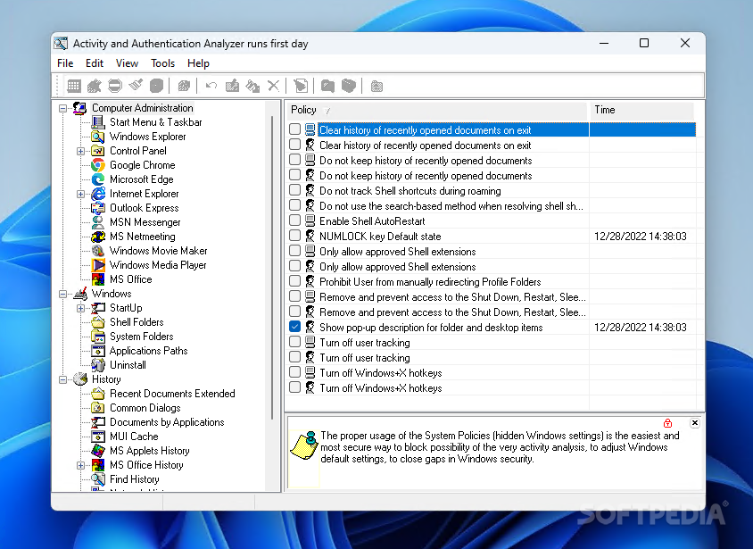Close the description panel with X

point(695,423)
